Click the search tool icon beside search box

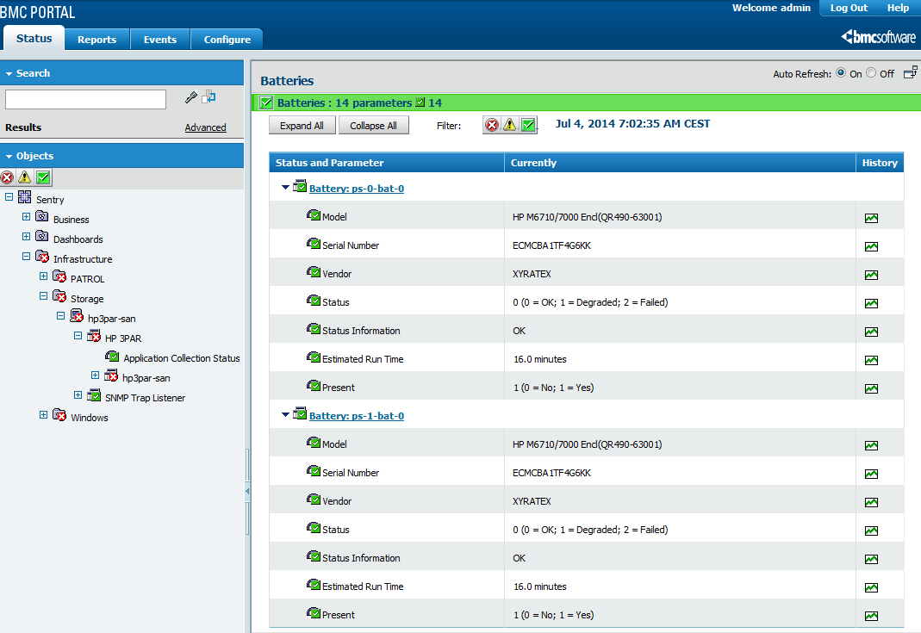pyautogui.click(x=191, y=97)
